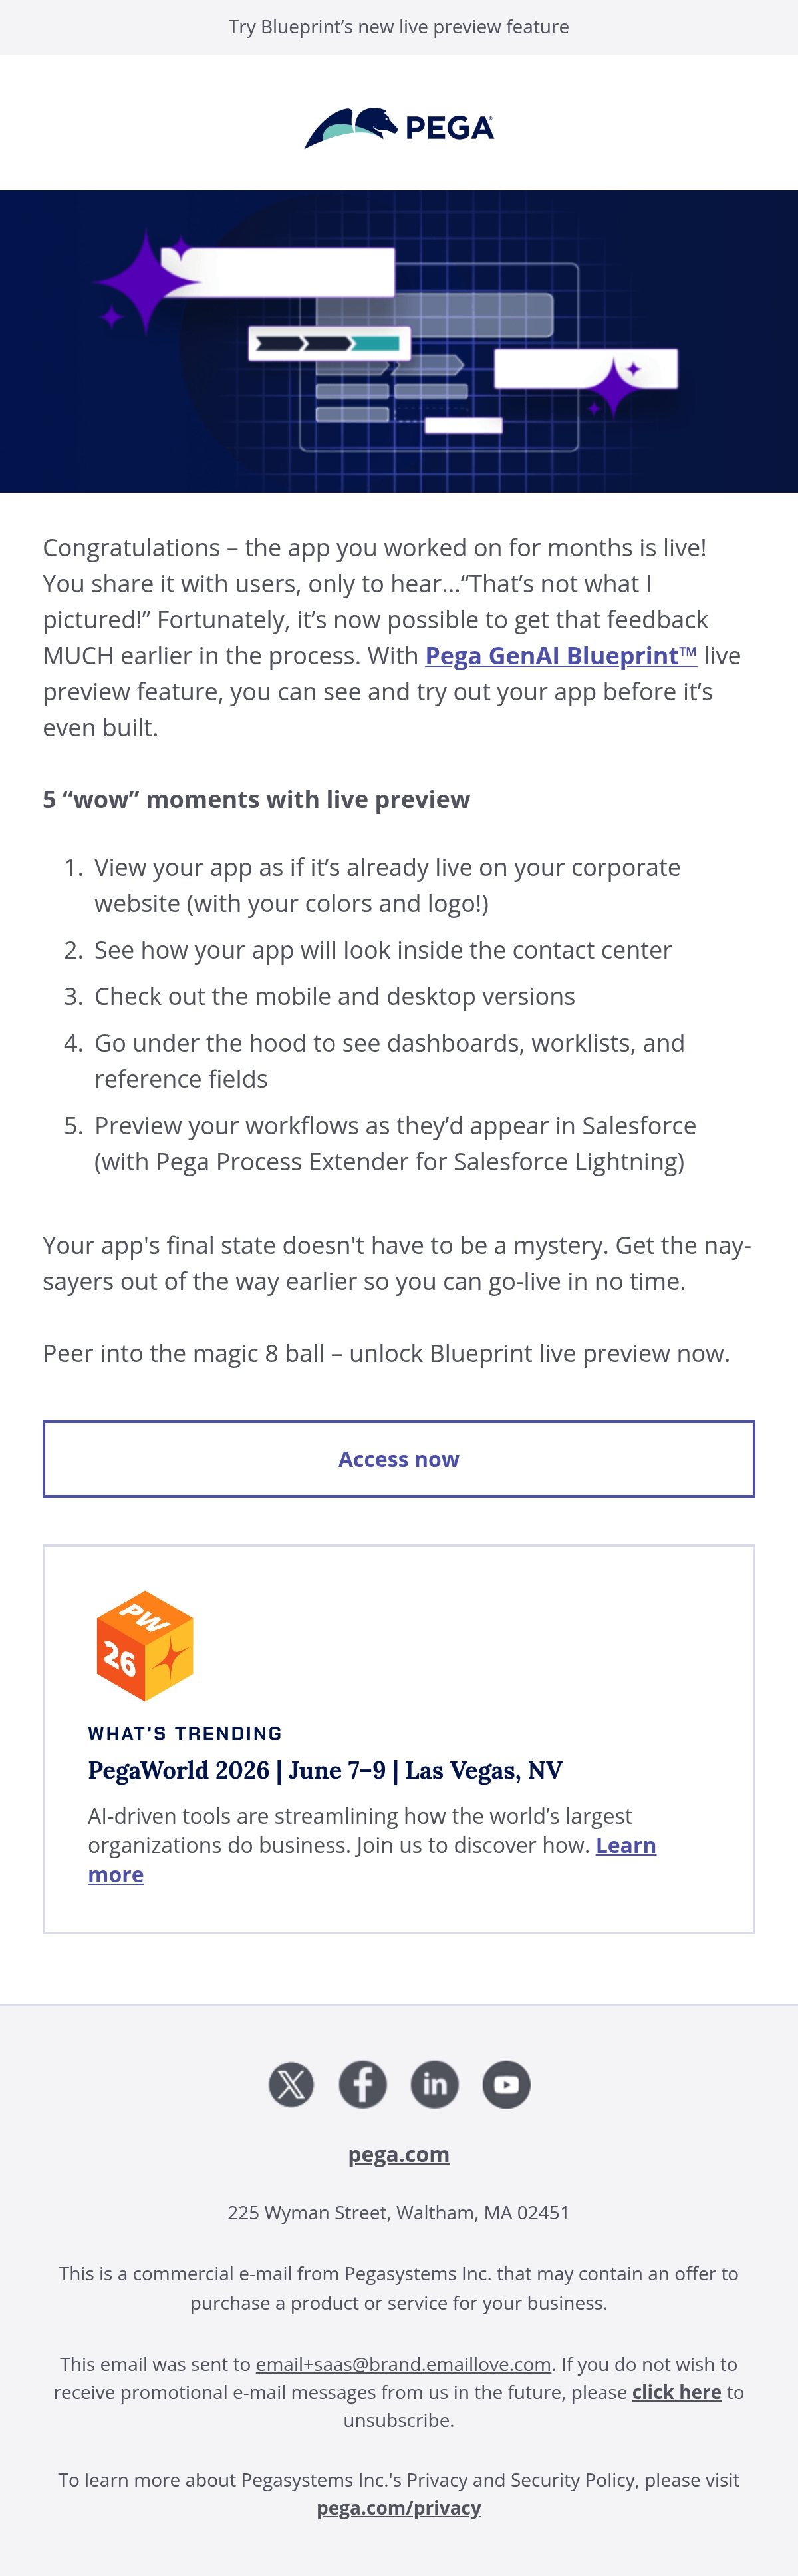
Task: Open the pega.com/privacy link
Action: tap(398, 2507)
